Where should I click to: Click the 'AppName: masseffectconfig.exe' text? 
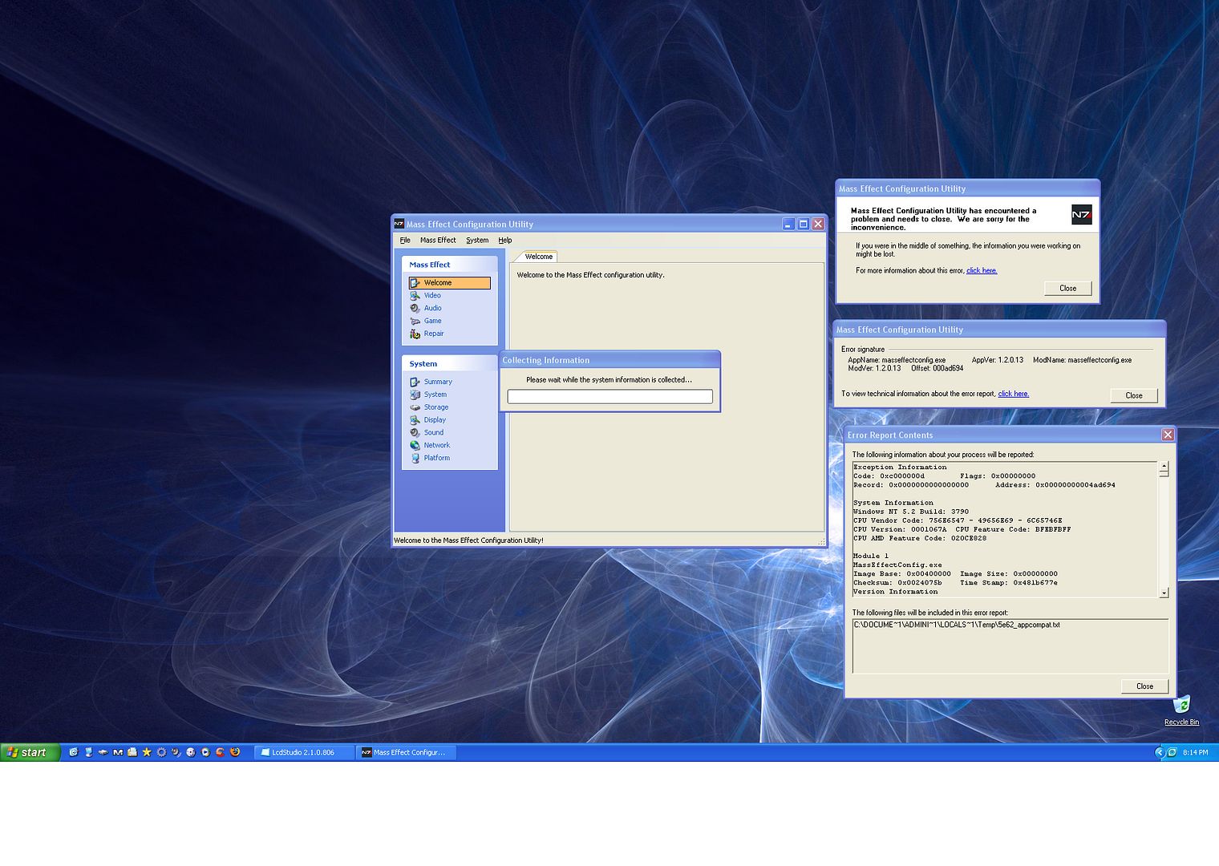click(x=897, y=360)
